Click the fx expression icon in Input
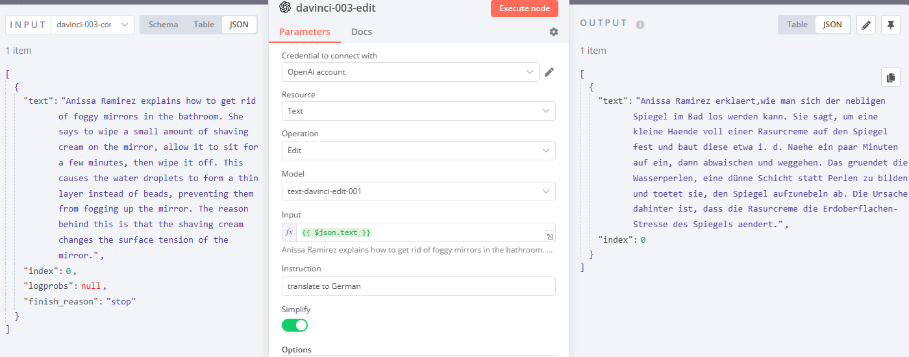909x357 pixels. click(290, 232)
